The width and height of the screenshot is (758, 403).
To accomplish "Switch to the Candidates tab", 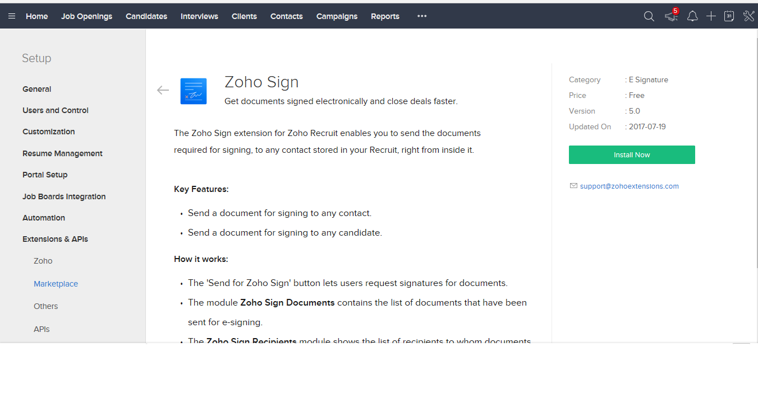I will (x=146, y=16).
